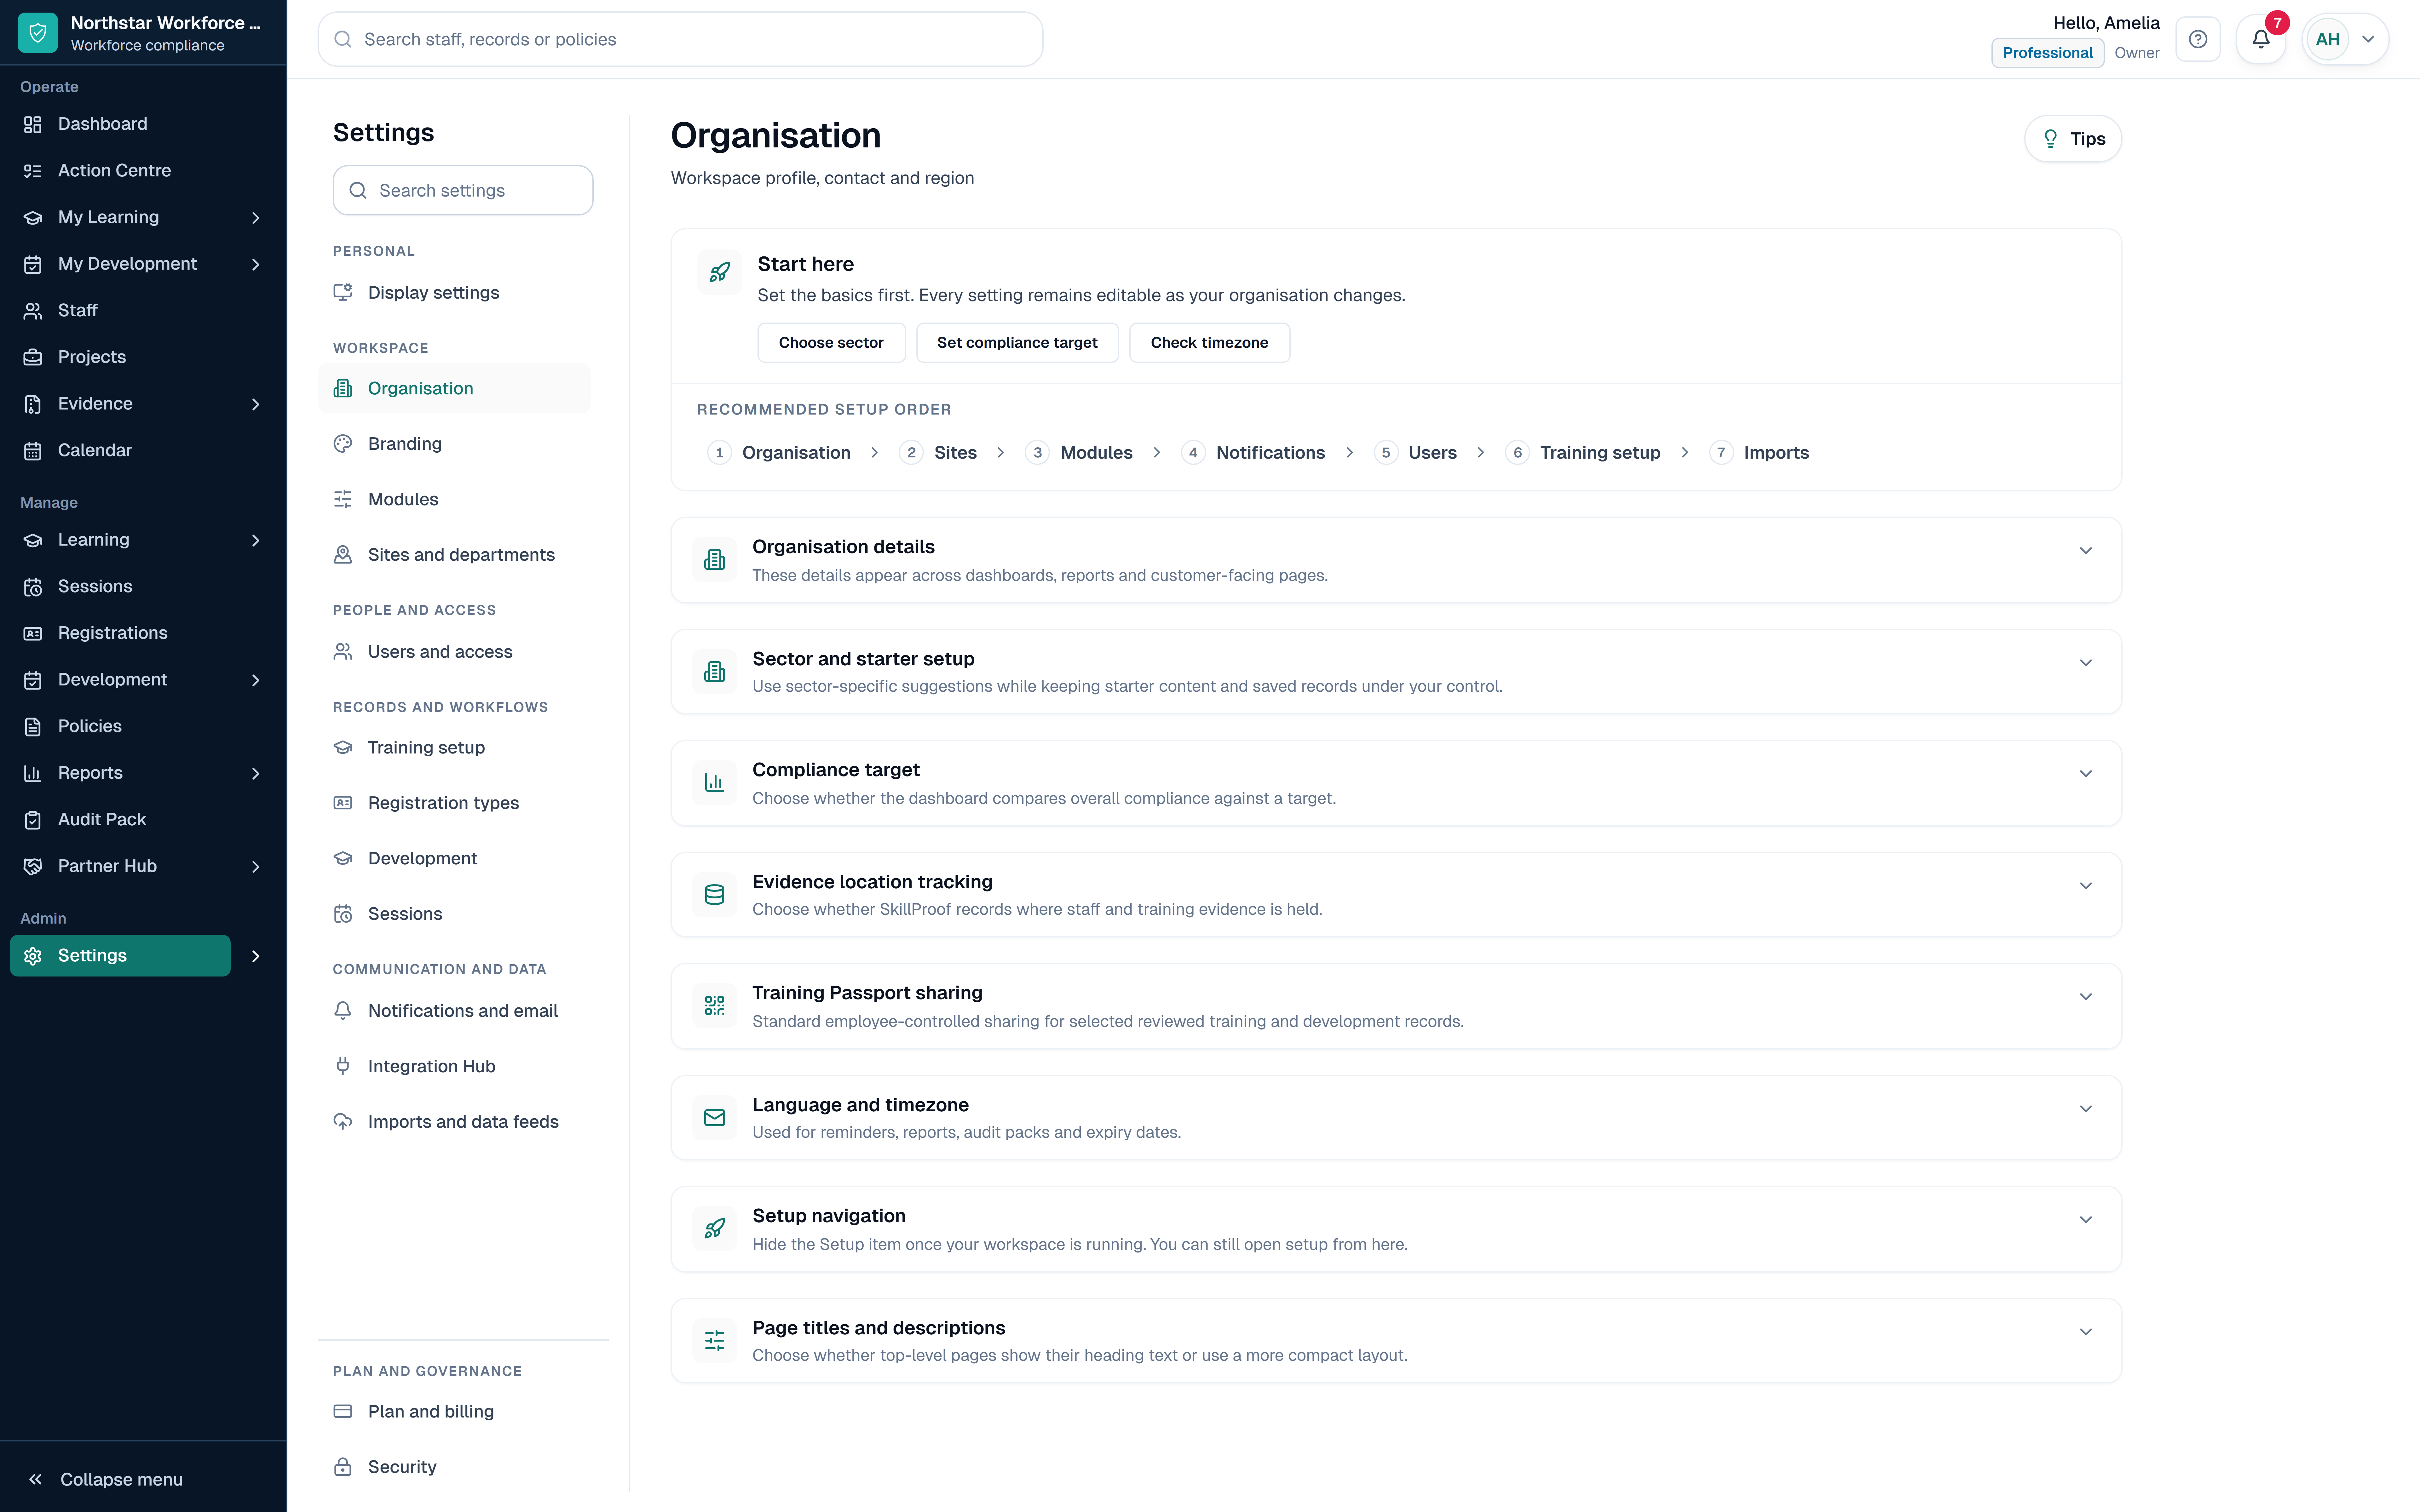This screenshot has height=1512, width=2420.
Task: Open Users and access settings
Action: click(455, 652)
